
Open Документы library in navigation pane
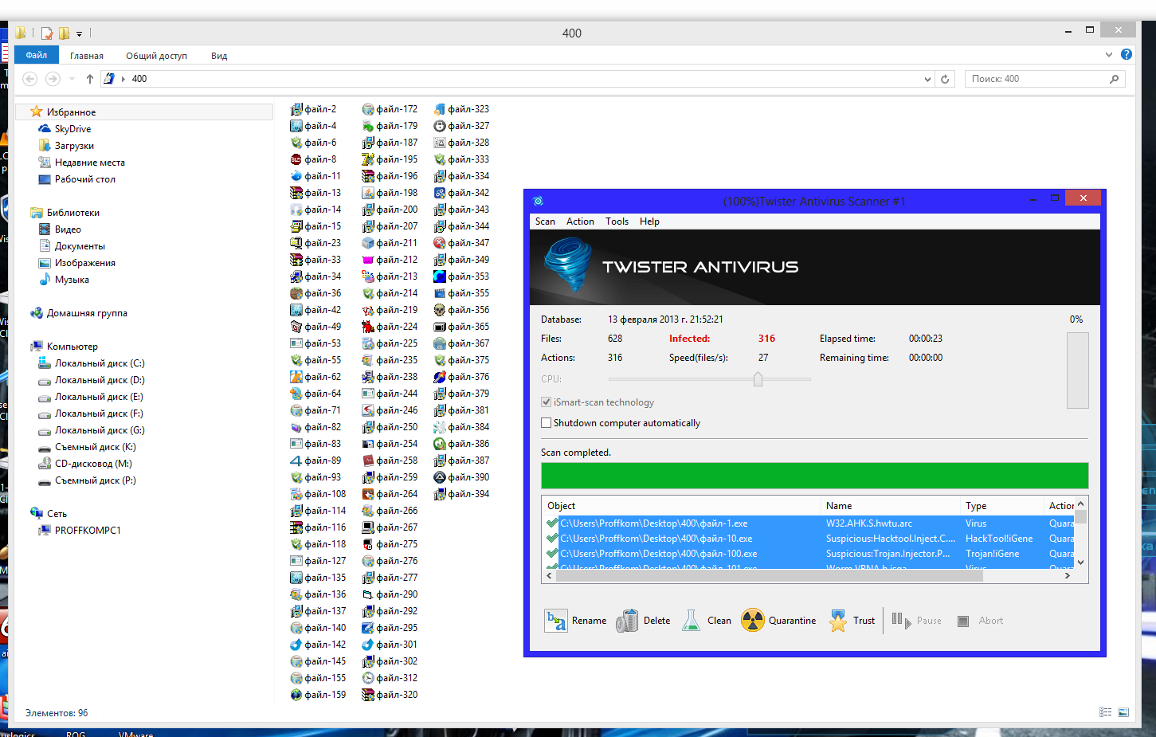coord(72,246)
